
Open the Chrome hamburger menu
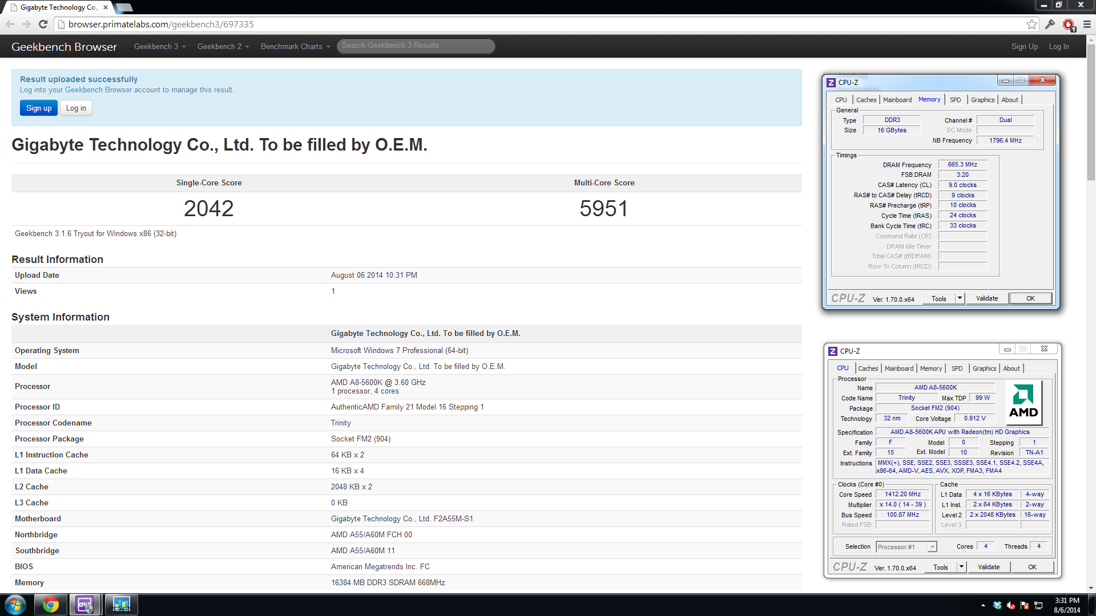pos(1087,24)
